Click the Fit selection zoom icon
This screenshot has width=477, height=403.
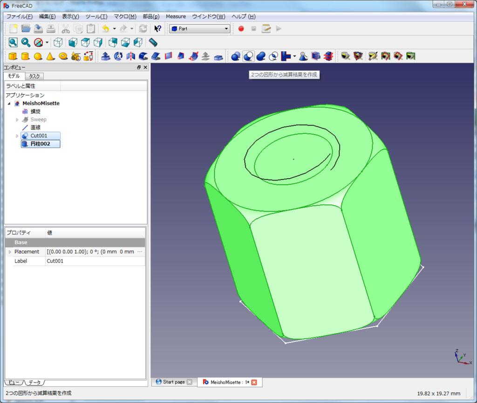pyautogui.click(x=26, y=42)
